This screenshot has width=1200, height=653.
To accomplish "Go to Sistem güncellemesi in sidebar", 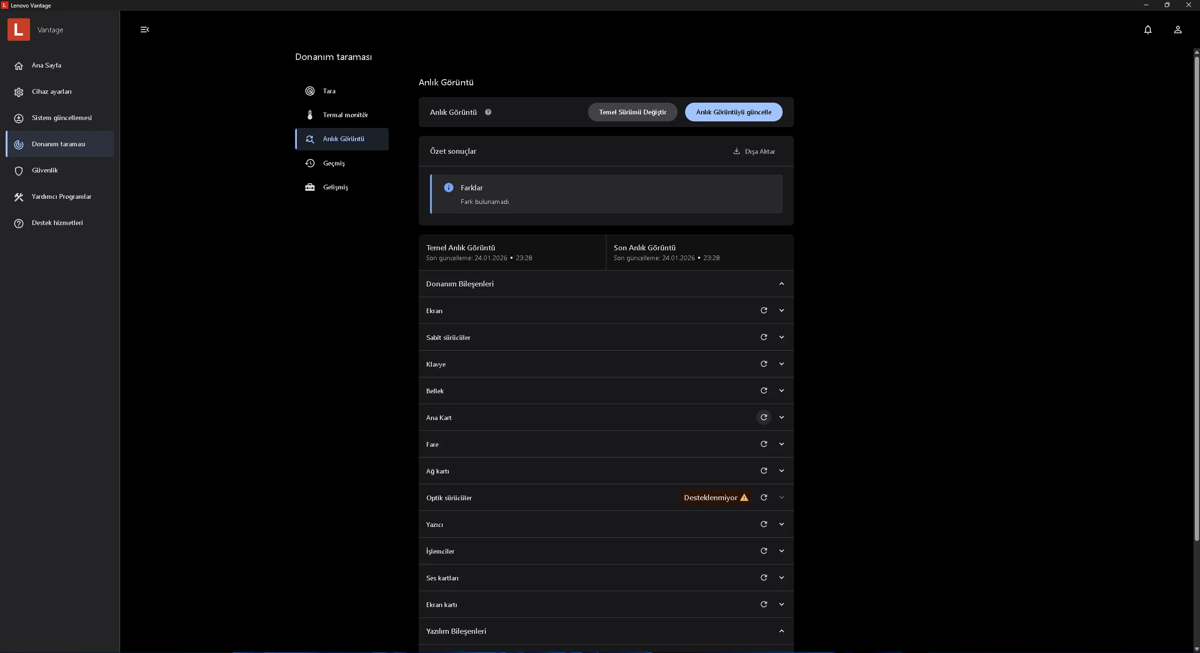I will (61, 118).
